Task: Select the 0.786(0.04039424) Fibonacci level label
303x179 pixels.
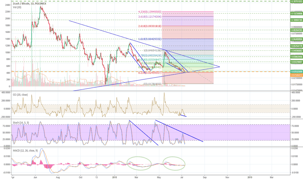Action: (x=150, y=55)
